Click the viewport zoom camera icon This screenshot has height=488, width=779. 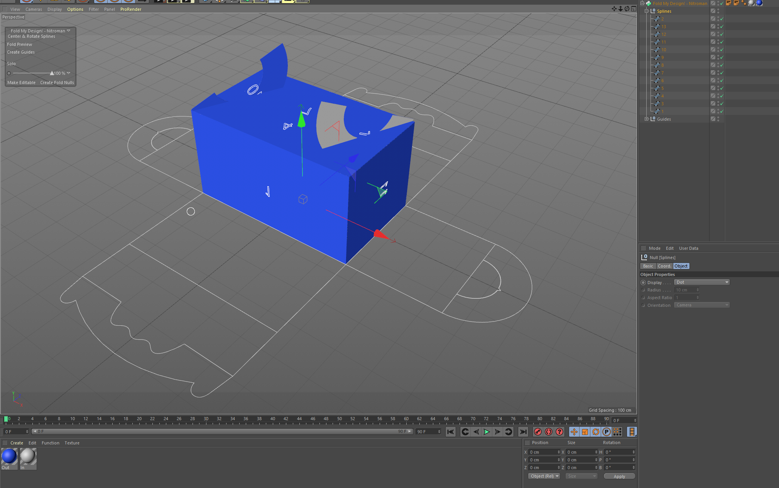tap(620, 9)
